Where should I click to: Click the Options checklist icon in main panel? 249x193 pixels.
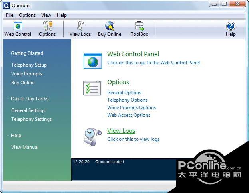pyautogui.click(x=92, y=88)
